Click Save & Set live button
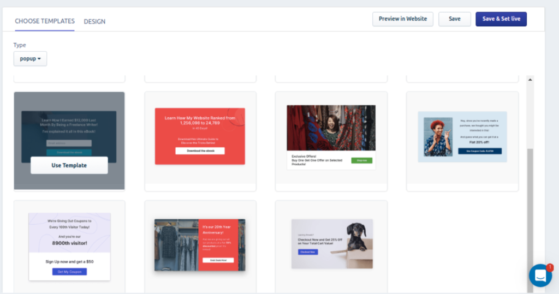Viewport: 559px width, 294px height. [x=501, y=19]
